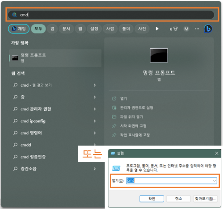
Task: Click search icon beside 'cmd 정품인증'
Action: (x=15, y=157)
